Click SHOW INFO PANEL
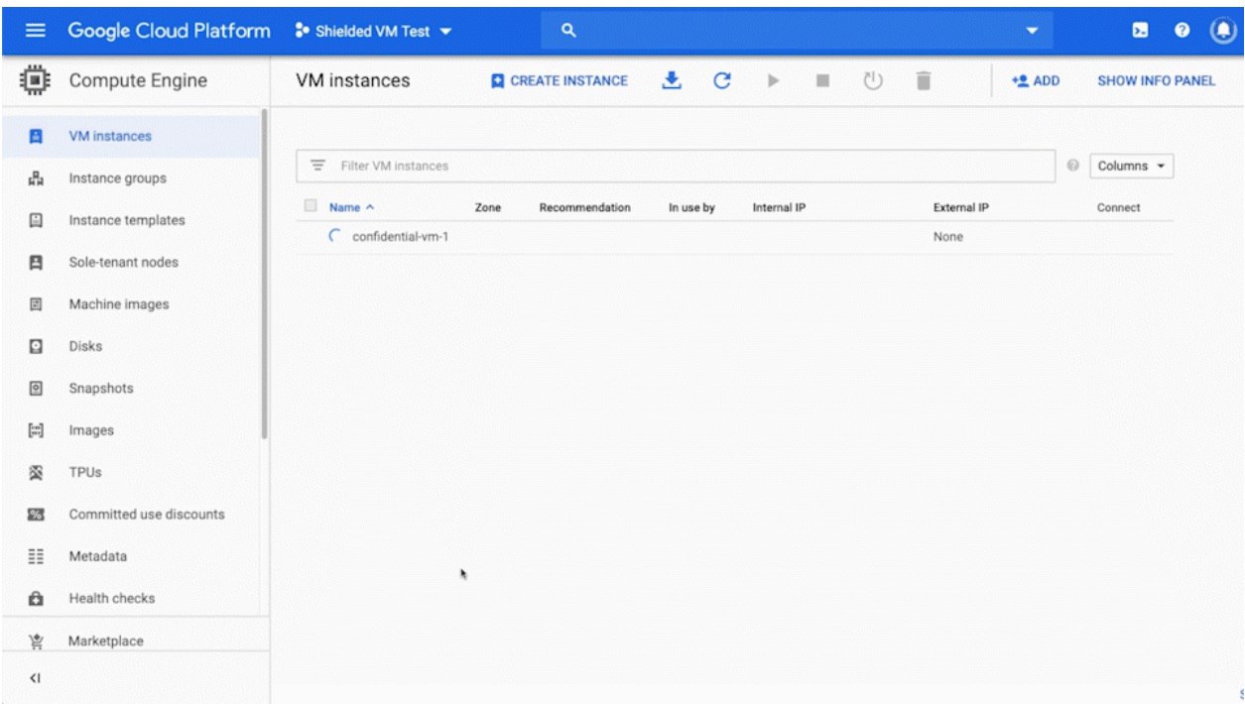Screen dimensions: 1245x704 coord(1156,81)
